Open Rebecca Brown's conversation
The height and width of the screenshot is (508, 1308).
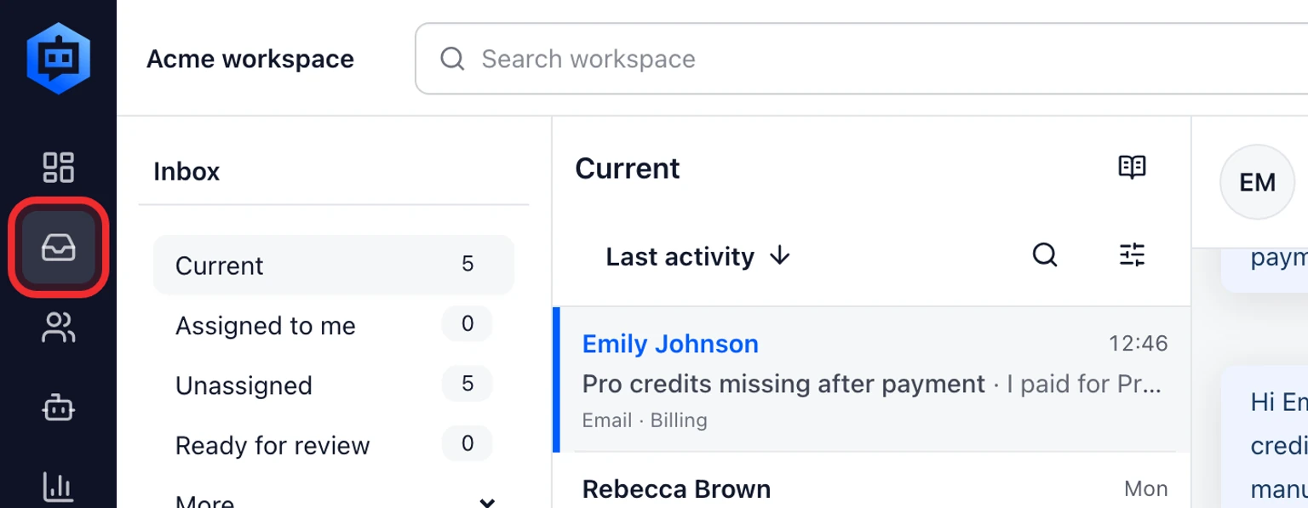871,482
